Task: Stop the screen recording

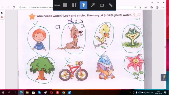Action: [x=65, y=5]
